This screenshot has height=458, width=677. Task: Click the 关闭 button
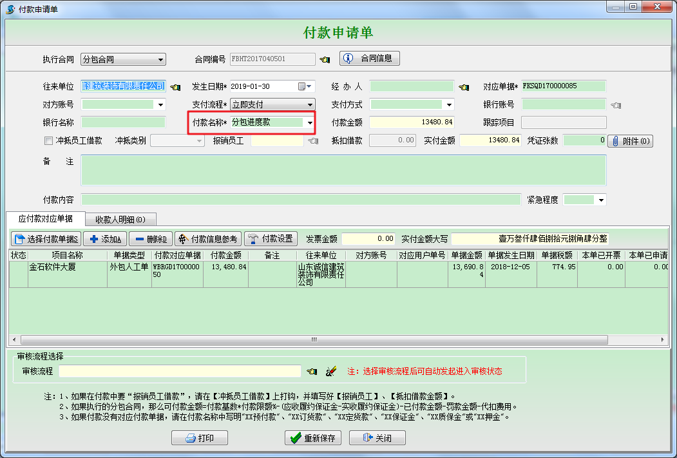tap(377, 438)
